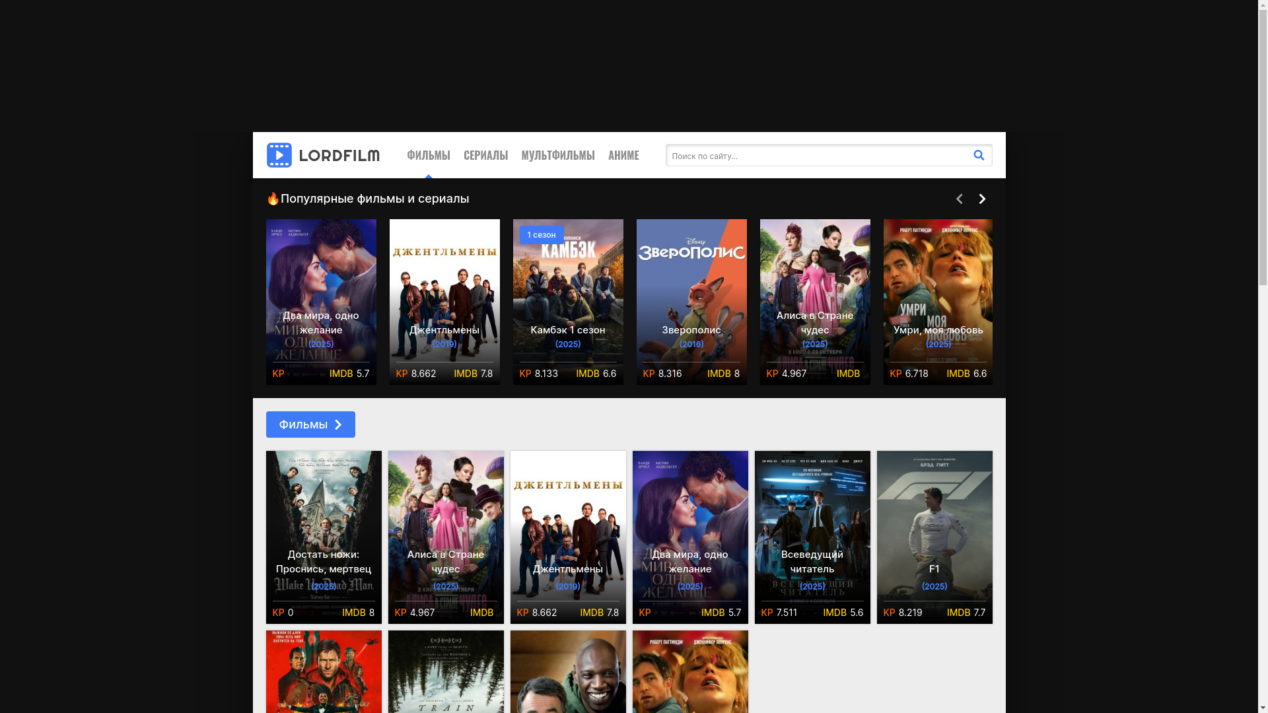This screenshot has width=1268, height=713.
Task: Click KP 6.718 on Умри, моя любовь
Action: (909, 374)
